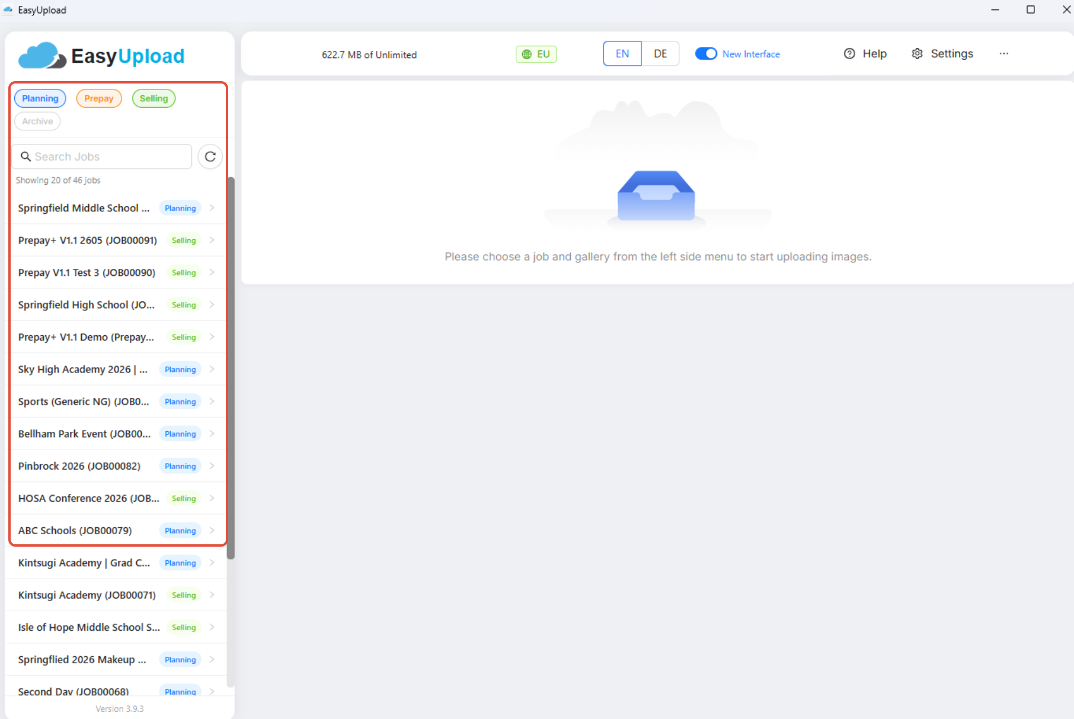Expand the Prepay+ V1.1 Demo chevron

[x=212, y=337]
